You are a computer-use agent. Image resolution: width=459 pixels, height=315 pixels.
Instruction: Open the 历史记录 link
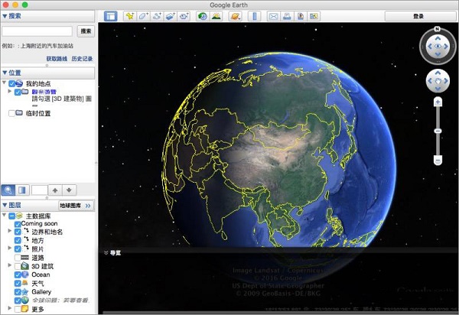coord(82,59)
